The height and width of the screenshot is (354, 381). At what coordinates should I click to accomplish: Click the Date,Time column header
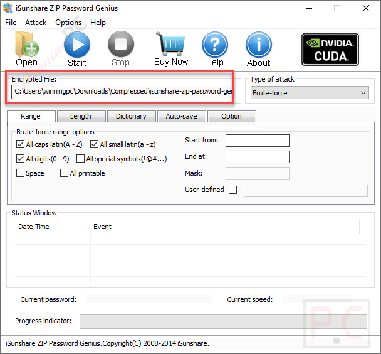point(52,227)
